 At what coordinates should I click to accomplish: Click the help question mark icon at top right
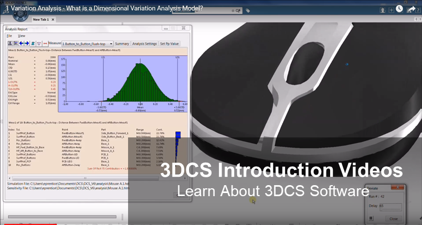(419, 10)
